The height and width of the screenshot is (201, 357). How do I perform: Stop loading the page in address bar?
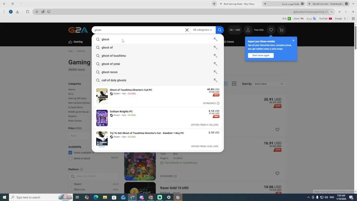339,12
